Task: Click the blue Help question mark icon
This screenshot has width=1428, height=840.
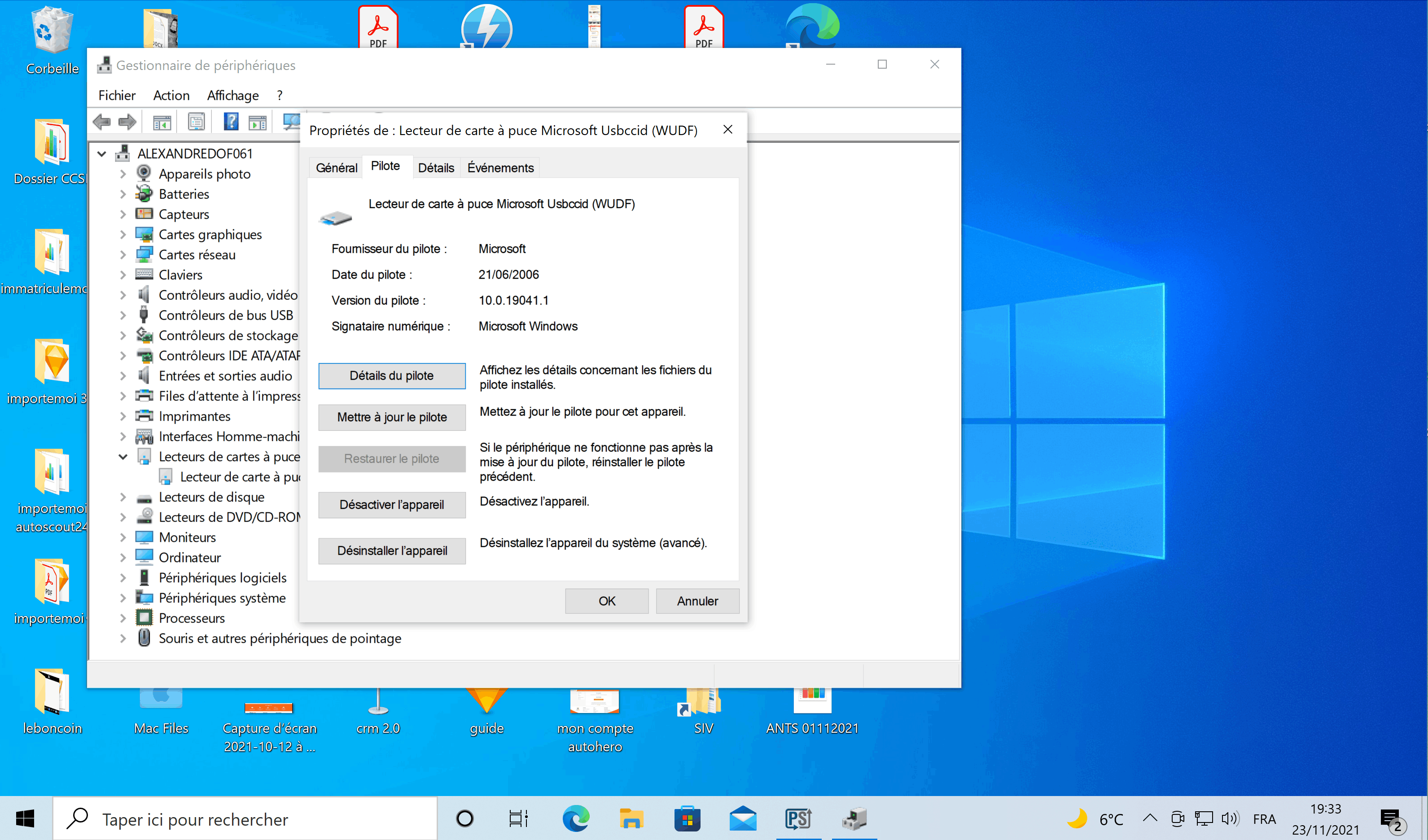Action: click(x=231, y=122)
